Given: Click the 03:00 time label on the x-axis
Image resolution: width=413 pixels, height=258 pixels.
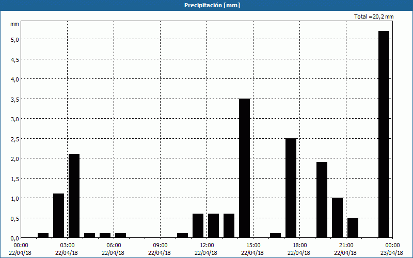Looking at the screenshot, I should pos(68,246).
